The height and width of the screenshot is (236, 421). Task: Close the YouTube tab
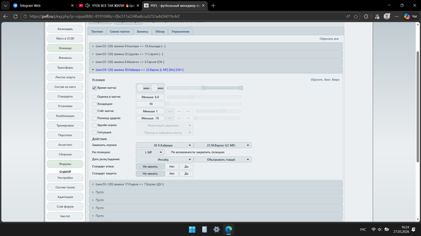[x=137, y=5]
